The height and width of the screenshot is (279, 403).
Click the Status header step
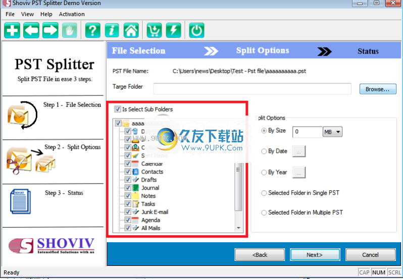368,51
